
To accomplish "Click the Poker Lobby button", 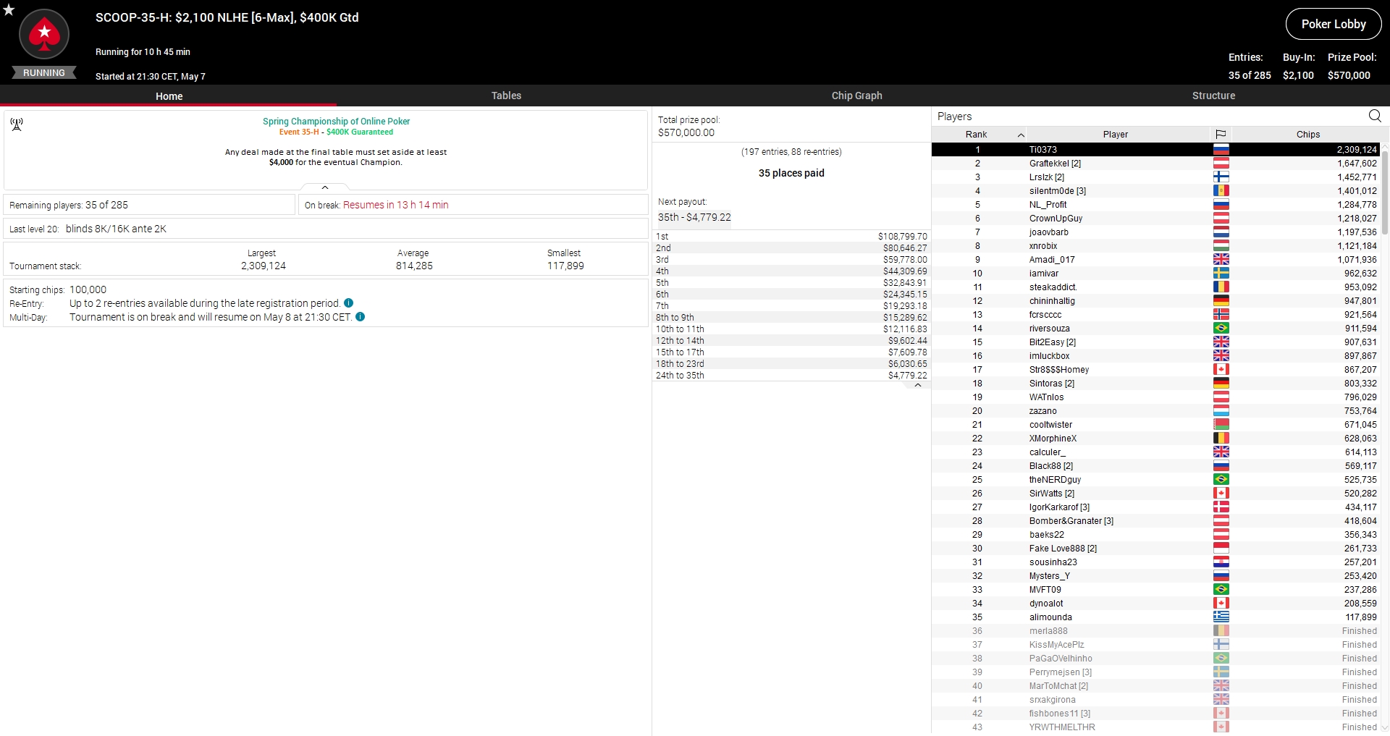I will click(x=1334, y=24).
